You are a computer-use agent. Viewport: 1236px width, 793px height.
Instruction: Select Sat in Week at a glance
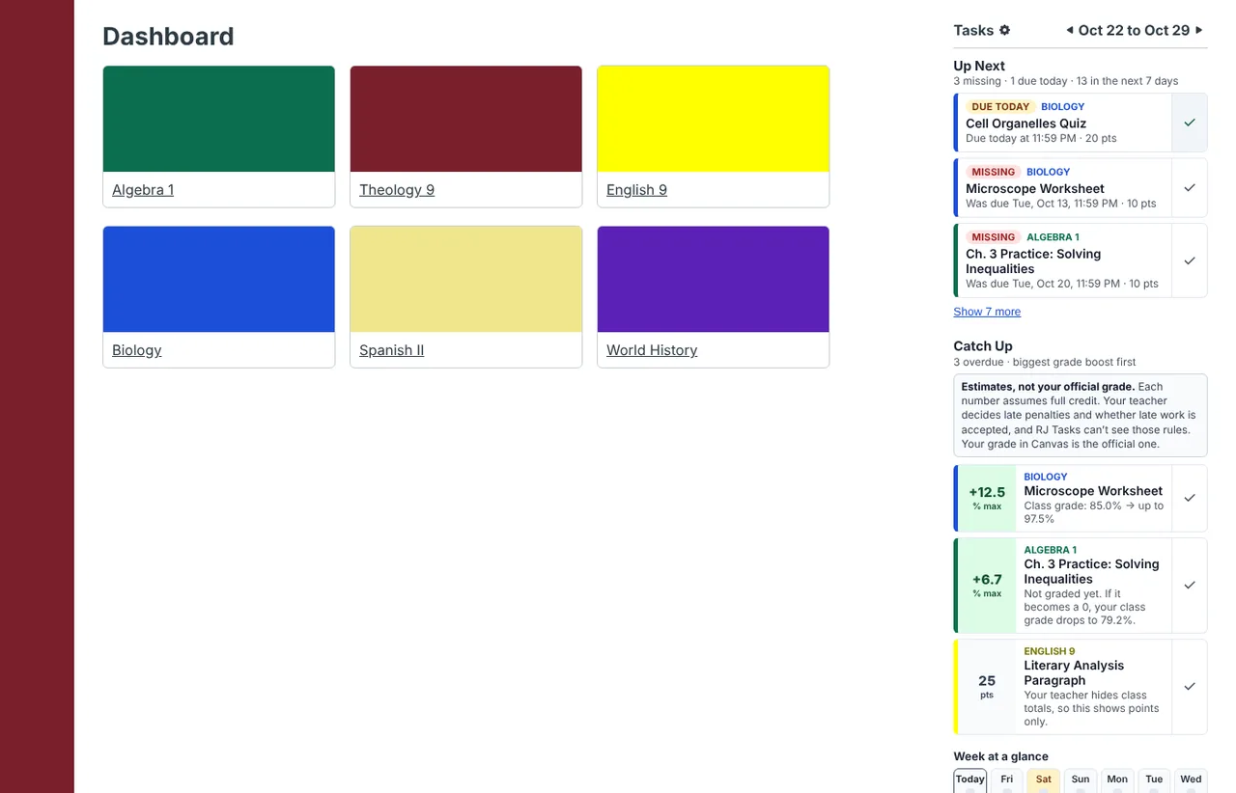click(x=1044, y=780)
